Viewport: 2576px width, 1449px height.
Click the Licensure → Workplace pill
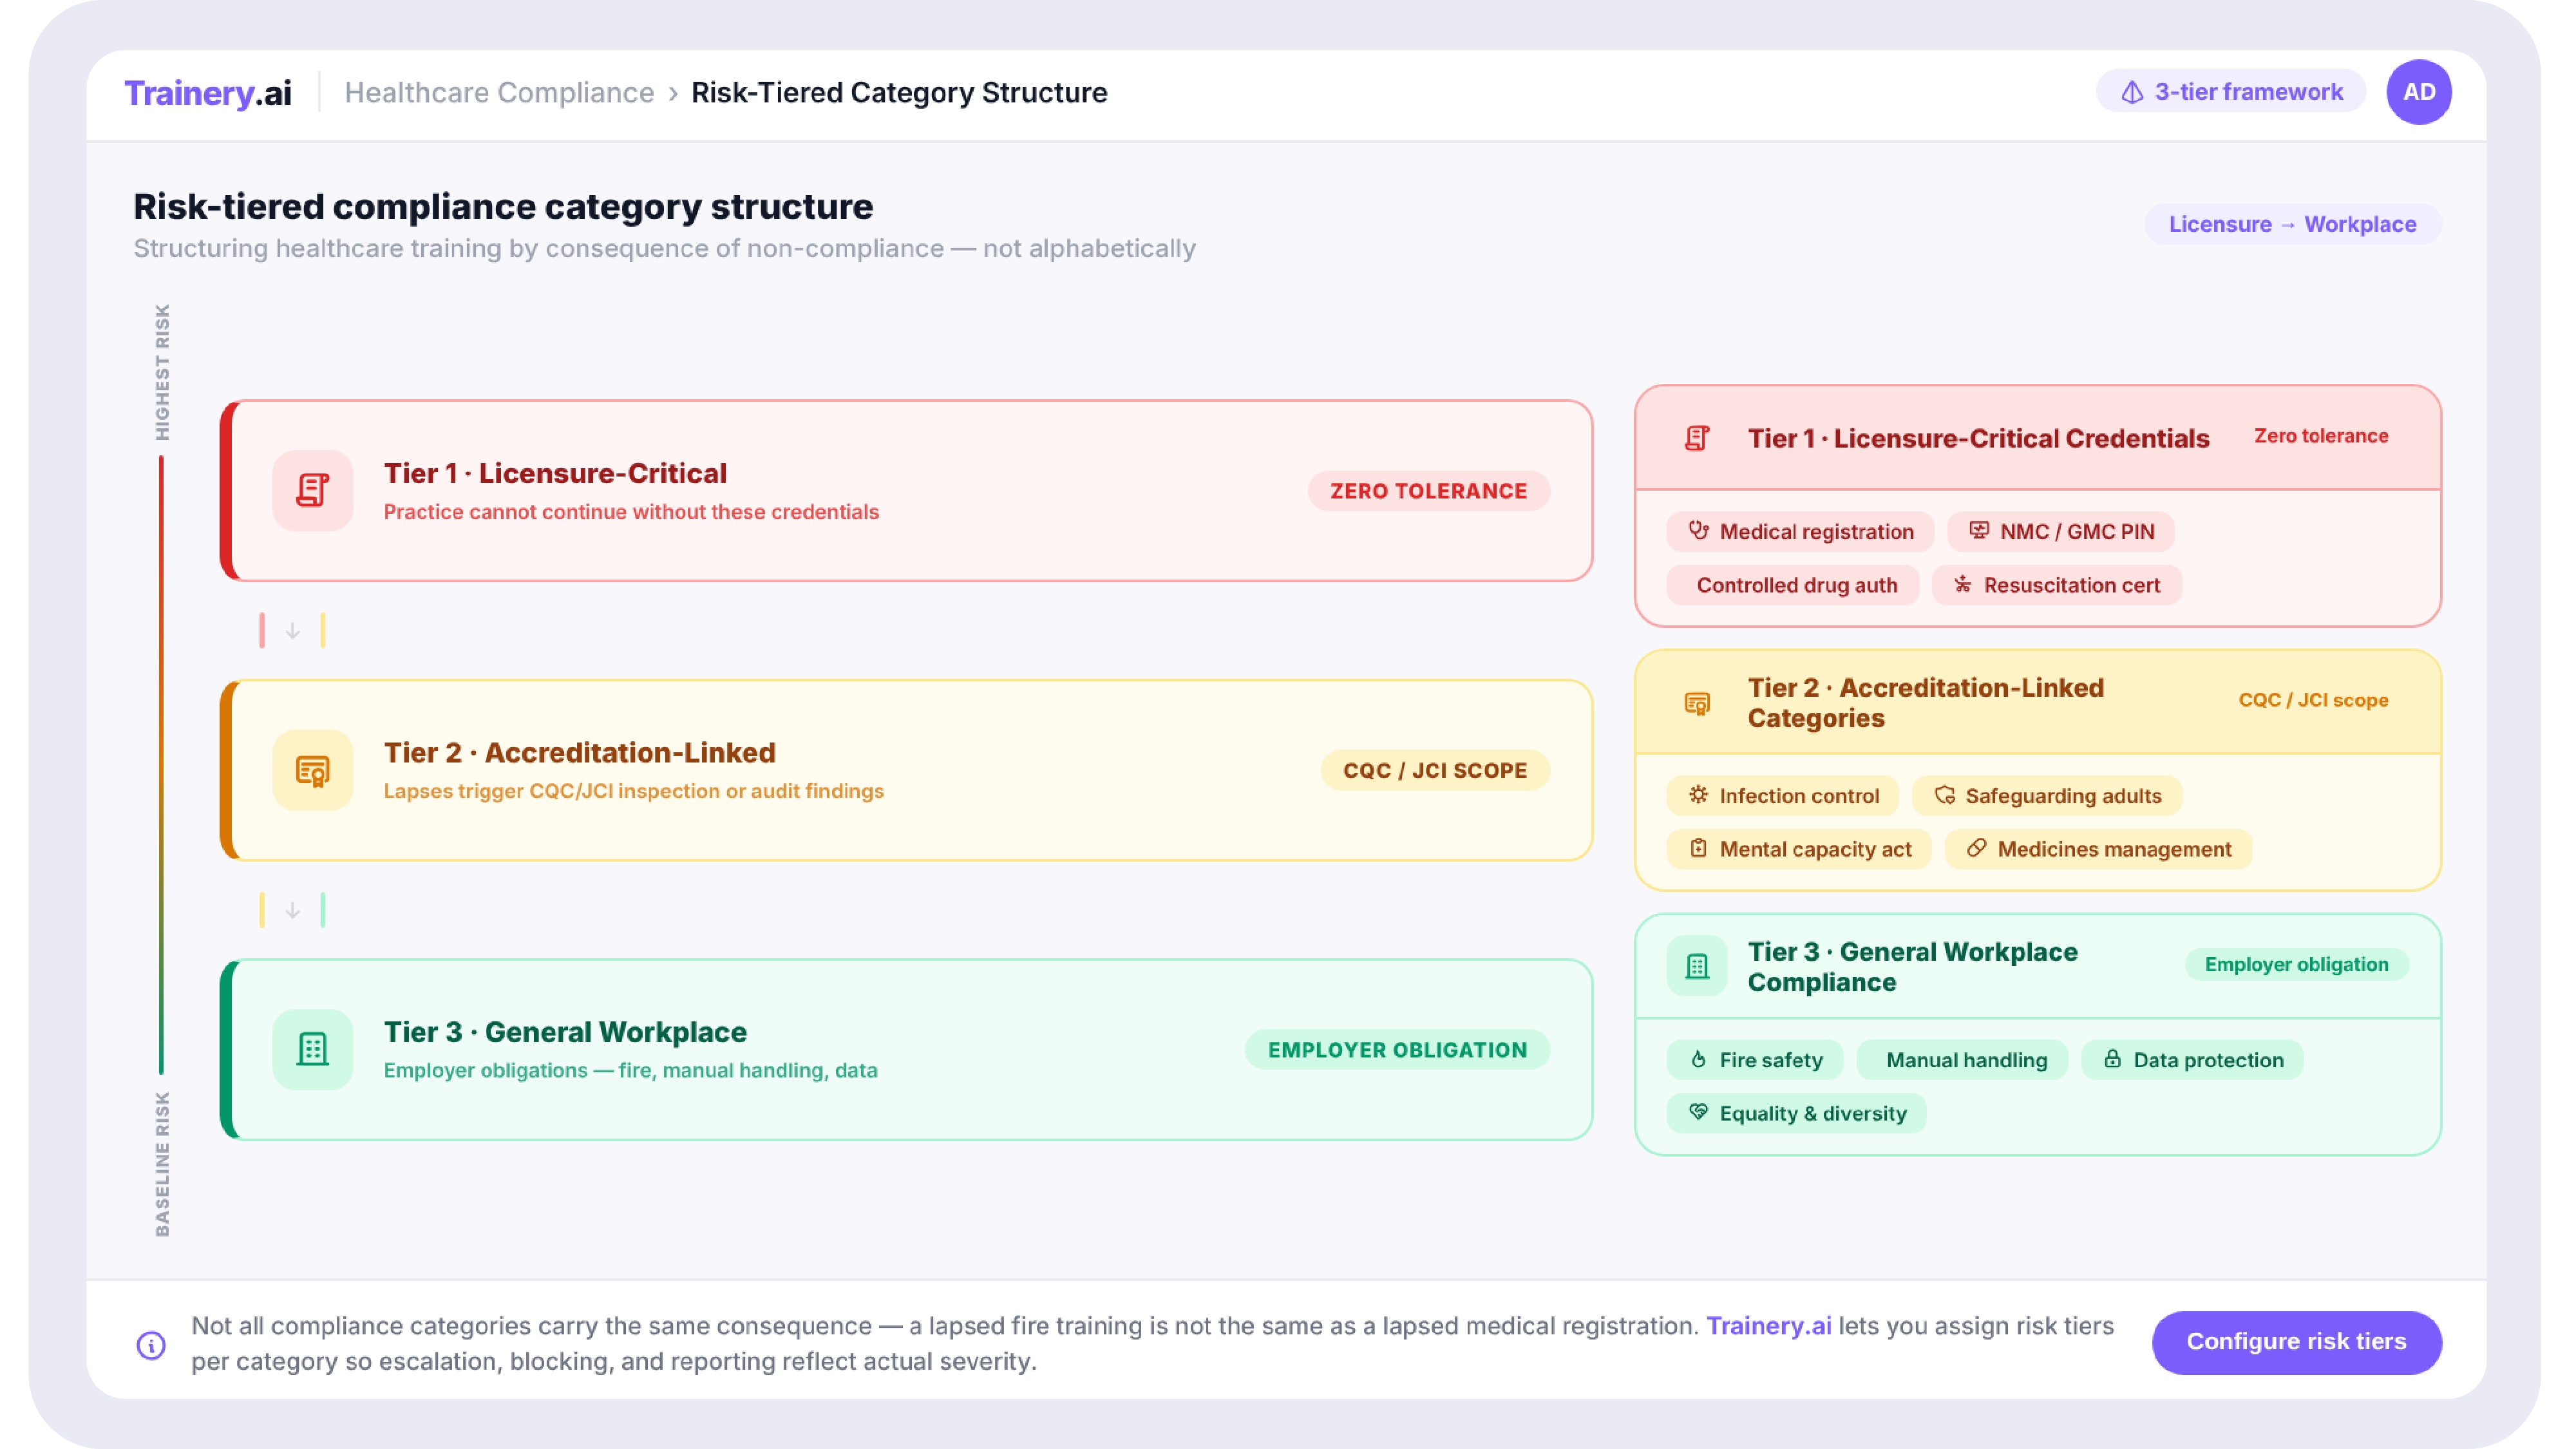2292,224
